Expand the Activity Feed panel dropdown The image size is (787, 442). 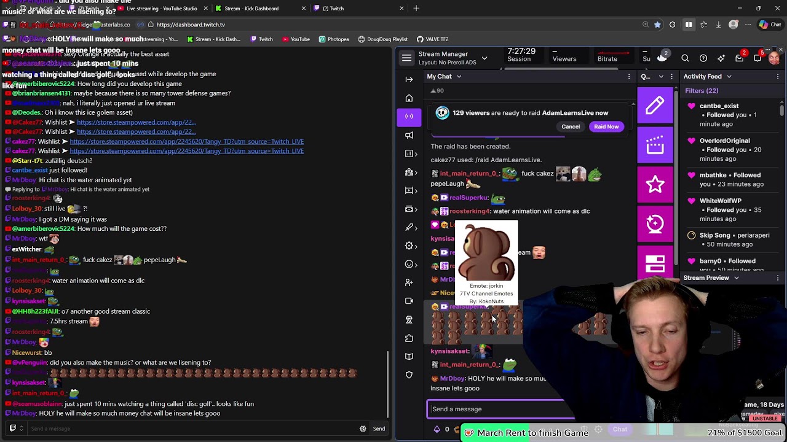tap(729, 76)
